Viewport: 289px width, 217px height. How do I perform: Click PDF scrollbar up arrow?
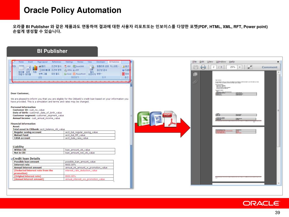click(x=279, y=72)
